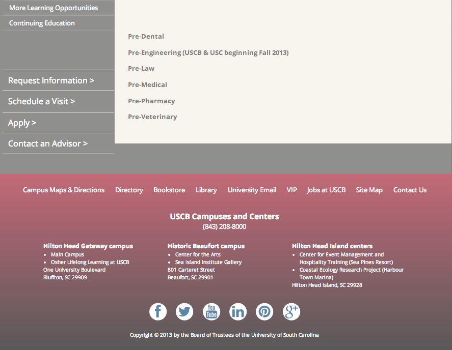
Task: Open the Site Map link
Action: [369, 190]
